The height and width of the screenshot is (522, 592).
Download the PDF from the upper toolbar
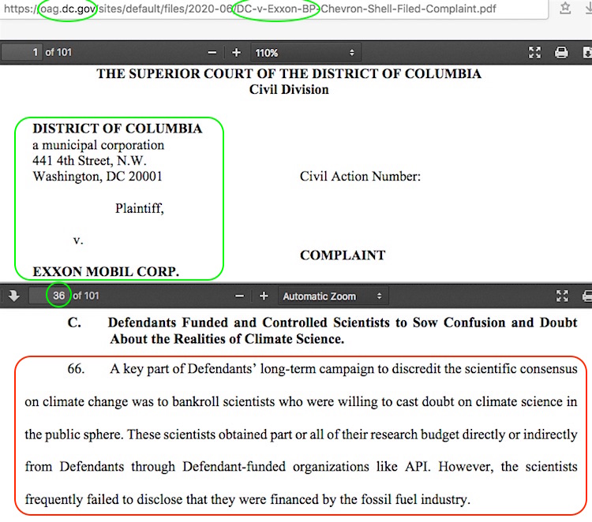click(x=586, y=52)
